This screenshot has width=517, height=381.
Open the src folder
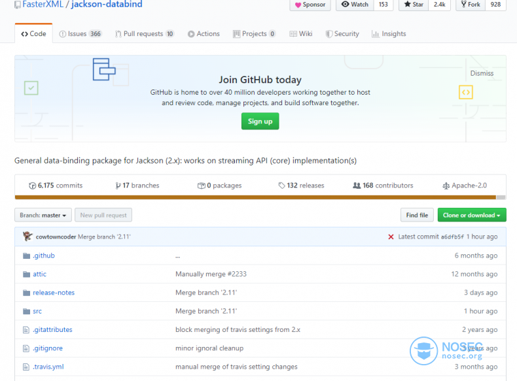pyautogui.click(x=37, y=311)
